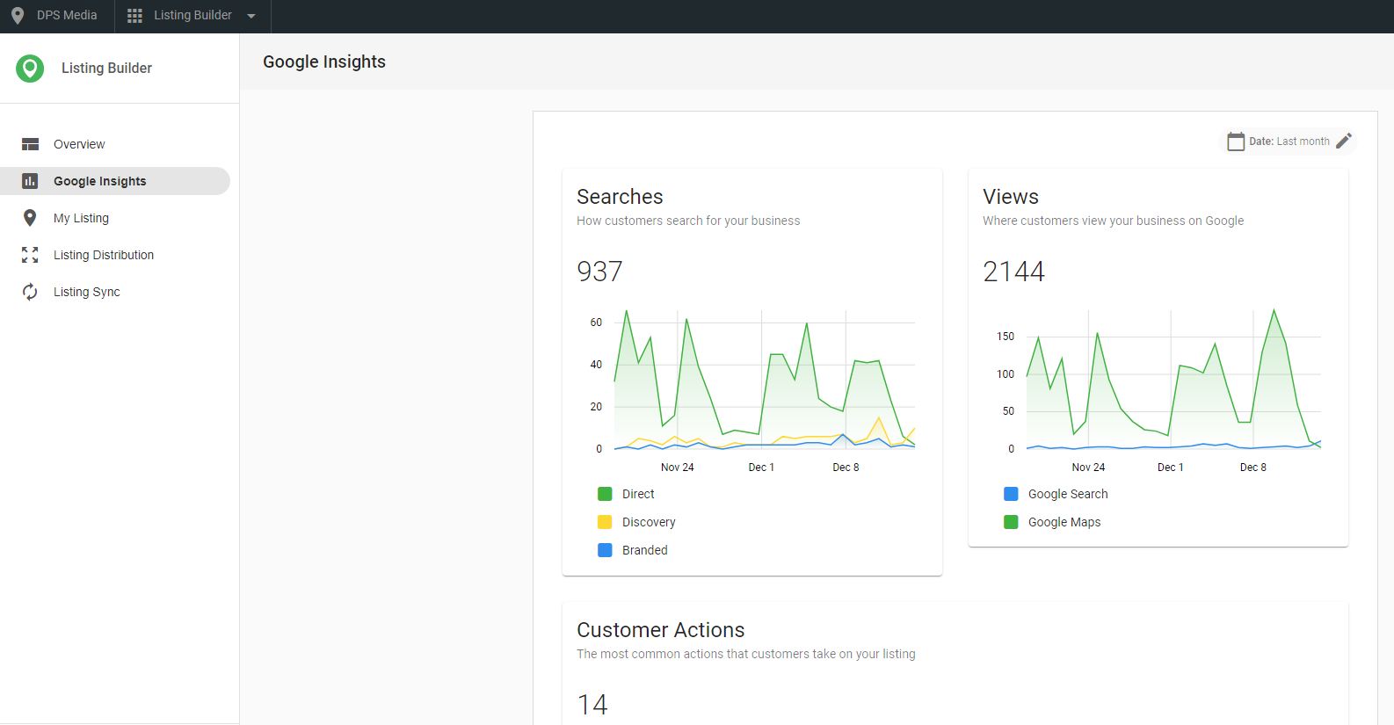Click the Listing Distribution expand arrows icon

pyautogui.click(x=30, y=255)
